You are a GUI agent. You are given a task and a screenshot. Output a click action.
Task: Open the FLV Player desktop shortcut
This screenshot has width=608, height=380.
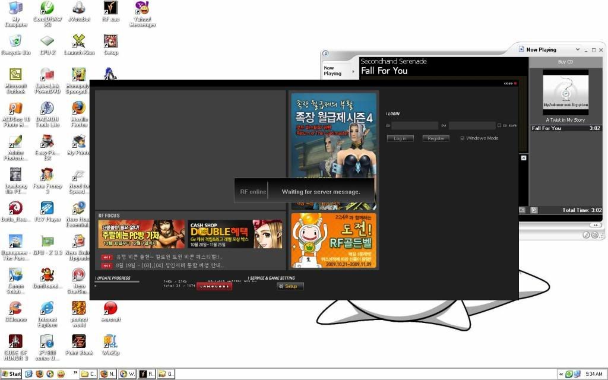47,211
